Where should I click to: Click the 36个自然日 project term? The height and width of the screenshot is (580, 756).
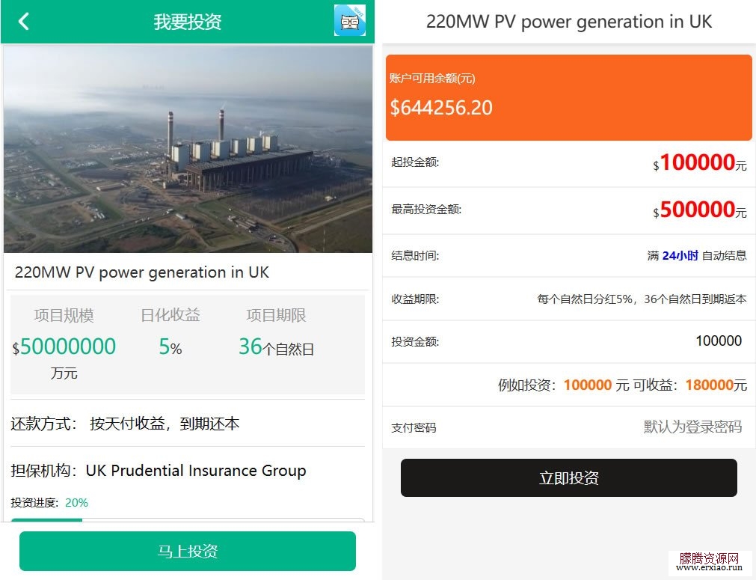click(x=276, y=347)
